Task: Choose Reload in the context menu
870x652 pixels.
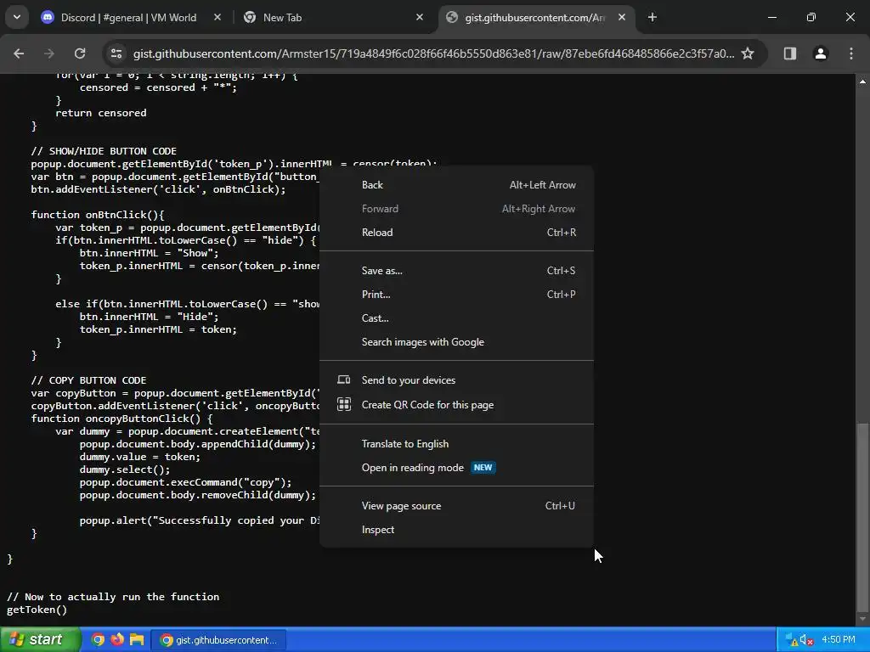Action: pyautogui.click(x=456, y=233)
